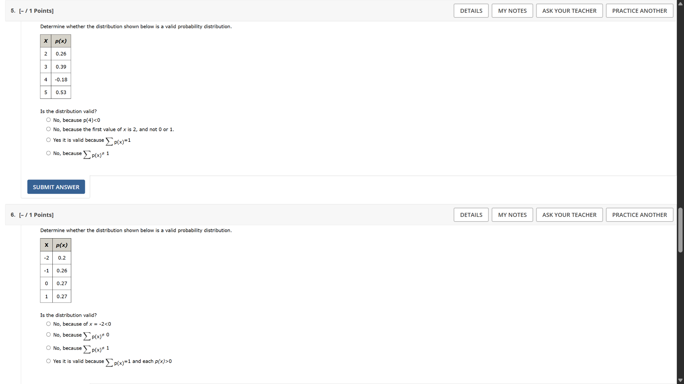Choose question 6 'sum not equal 1' option

coord(48,348)
